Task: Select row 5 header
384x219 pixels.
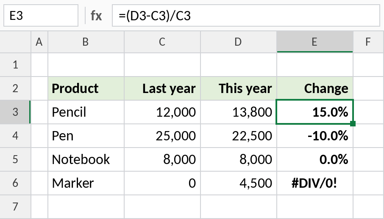Action: 15,159
